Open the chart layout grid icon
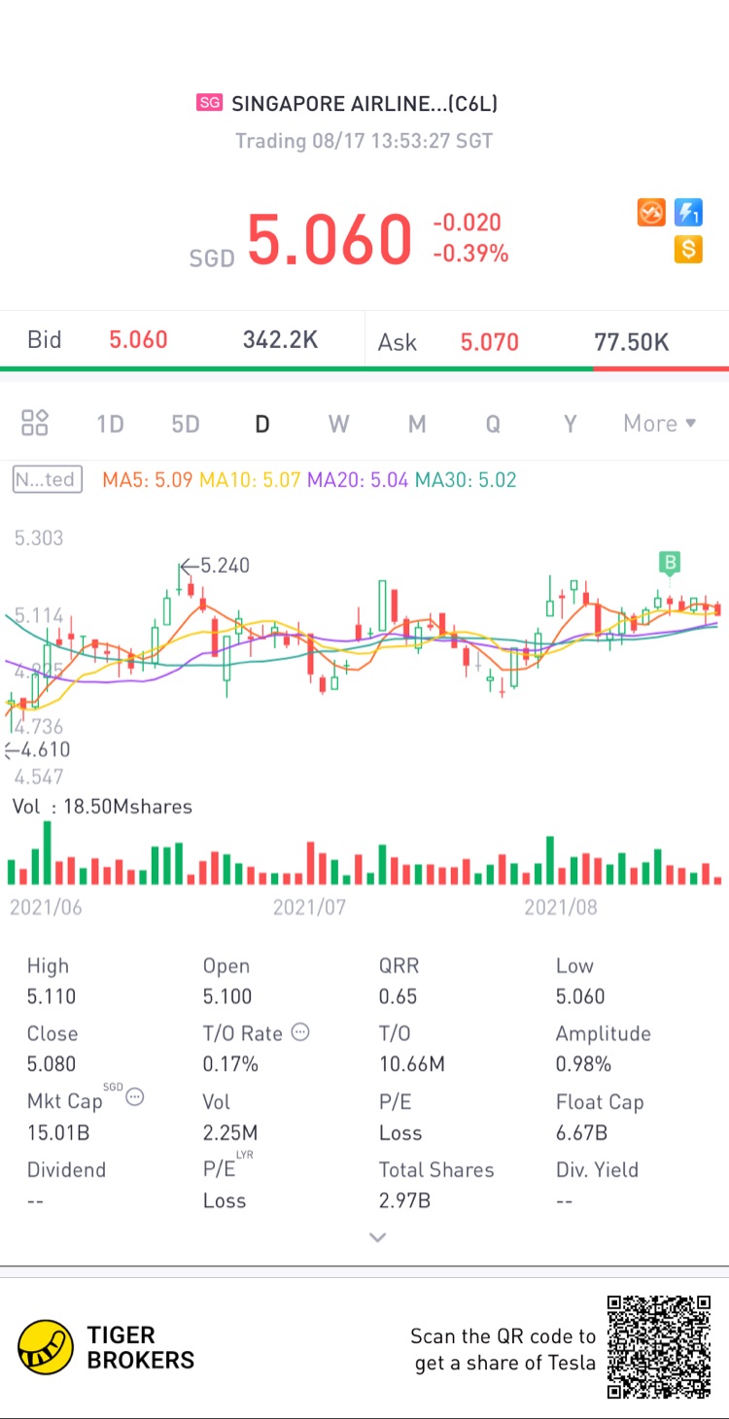Viewport: 729px width, 1419px height. tap(35, 423)
